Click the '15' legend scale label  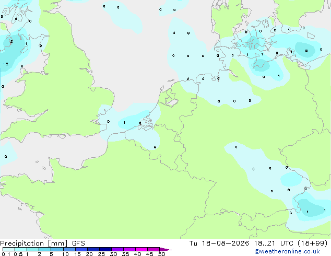[x=77, y=254]
